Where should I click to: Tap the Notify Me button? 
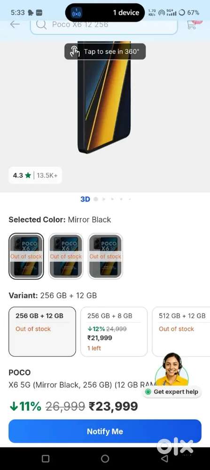105,431
